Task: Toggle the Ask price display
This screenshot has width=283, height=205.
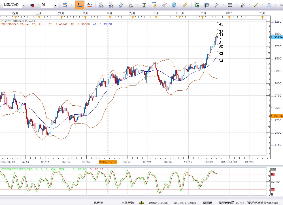Action: pos(90,5)
